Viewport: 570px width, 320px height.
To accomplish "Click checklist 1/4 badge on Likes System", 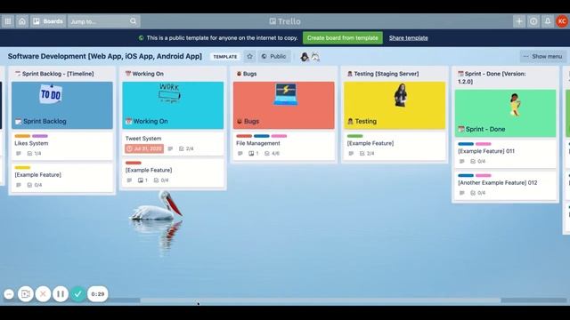I will click(34, 154).
